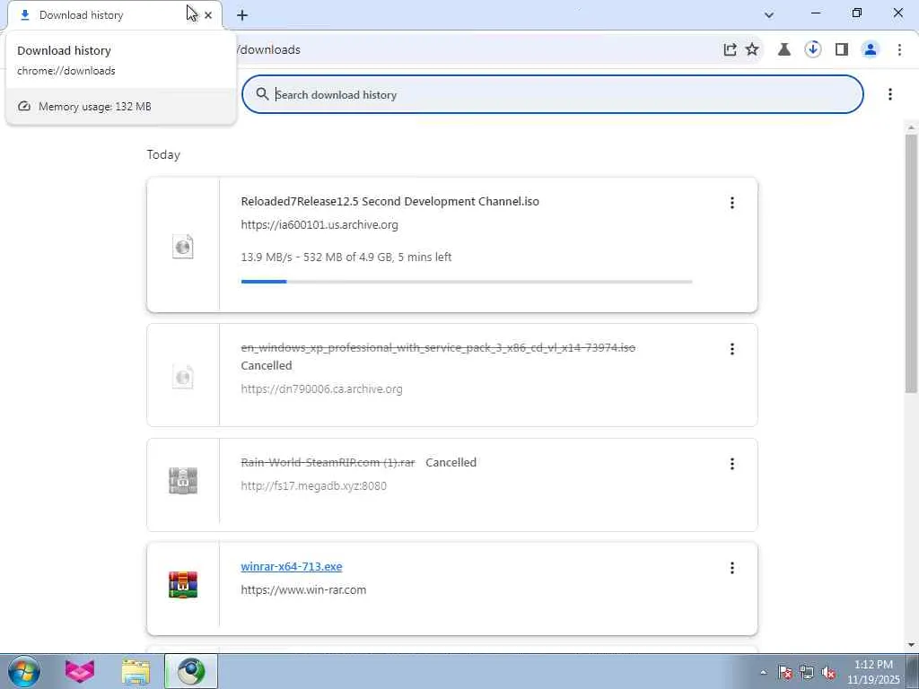The height and width of the screenshot is (689, 919).
Task: Open the tab search chevron
Action: (x=769, y=14)
